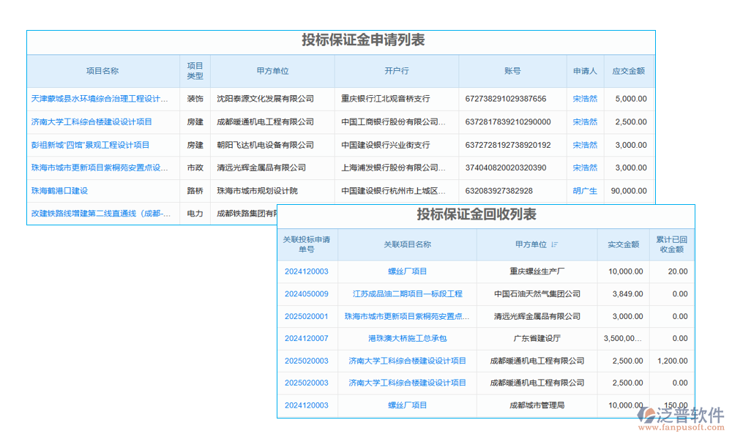Viewport: 732px width, 439px height.
Task: Open the 螺丝厂项目 project link
Action: coord(406,271)
